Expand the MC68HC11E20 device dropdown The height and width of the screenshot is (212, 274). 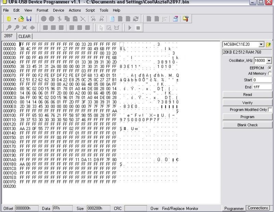[x=261, y=44]
